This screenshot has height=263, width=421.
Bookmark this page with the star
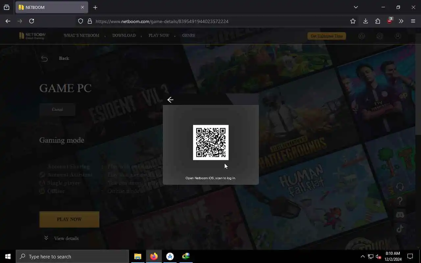(353, 21)
